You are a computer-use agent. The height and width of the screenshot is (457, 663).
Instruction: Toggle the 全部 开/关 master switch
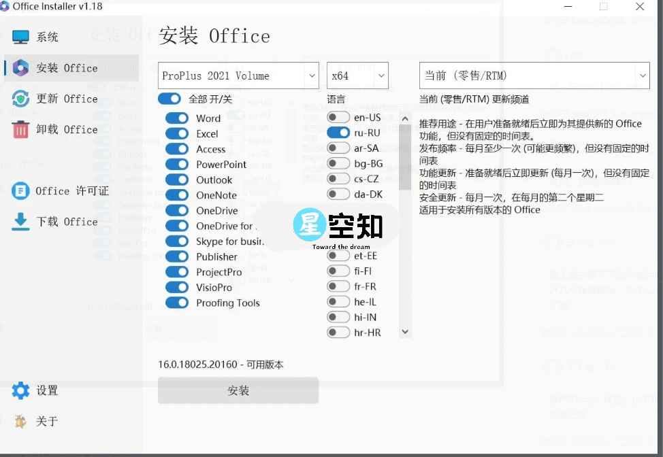[169, 99]
